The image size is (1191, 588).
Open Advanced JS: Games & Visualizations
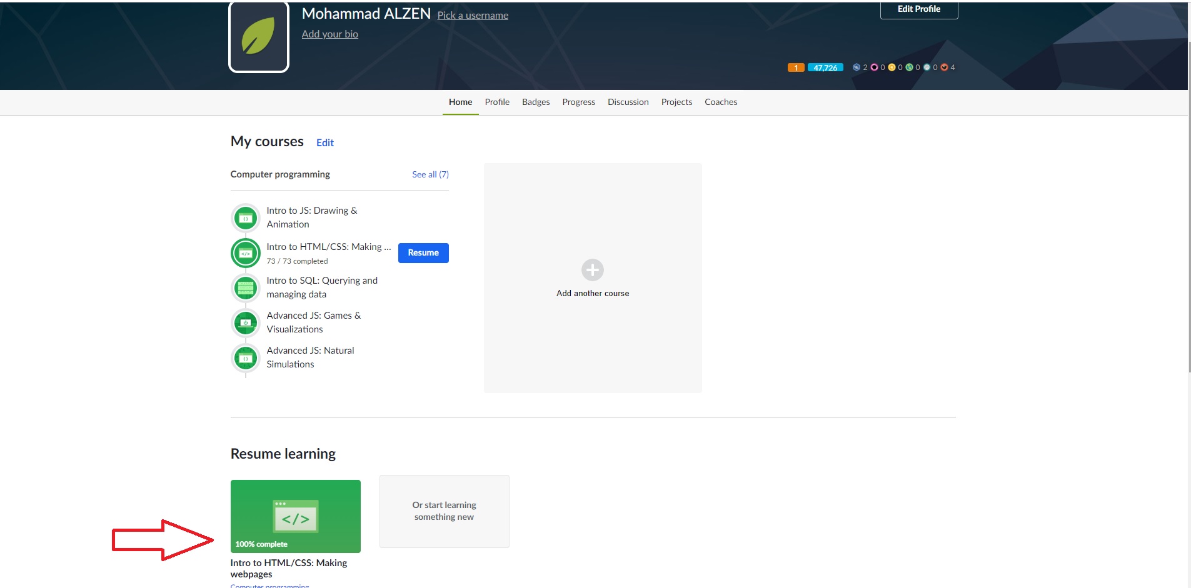pos(314,322)
